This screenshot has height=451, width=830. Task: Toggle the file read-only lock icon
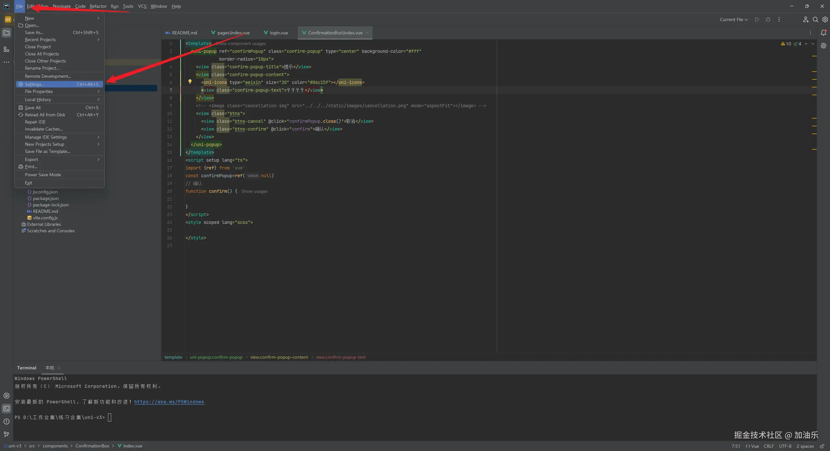click(822, 446)
